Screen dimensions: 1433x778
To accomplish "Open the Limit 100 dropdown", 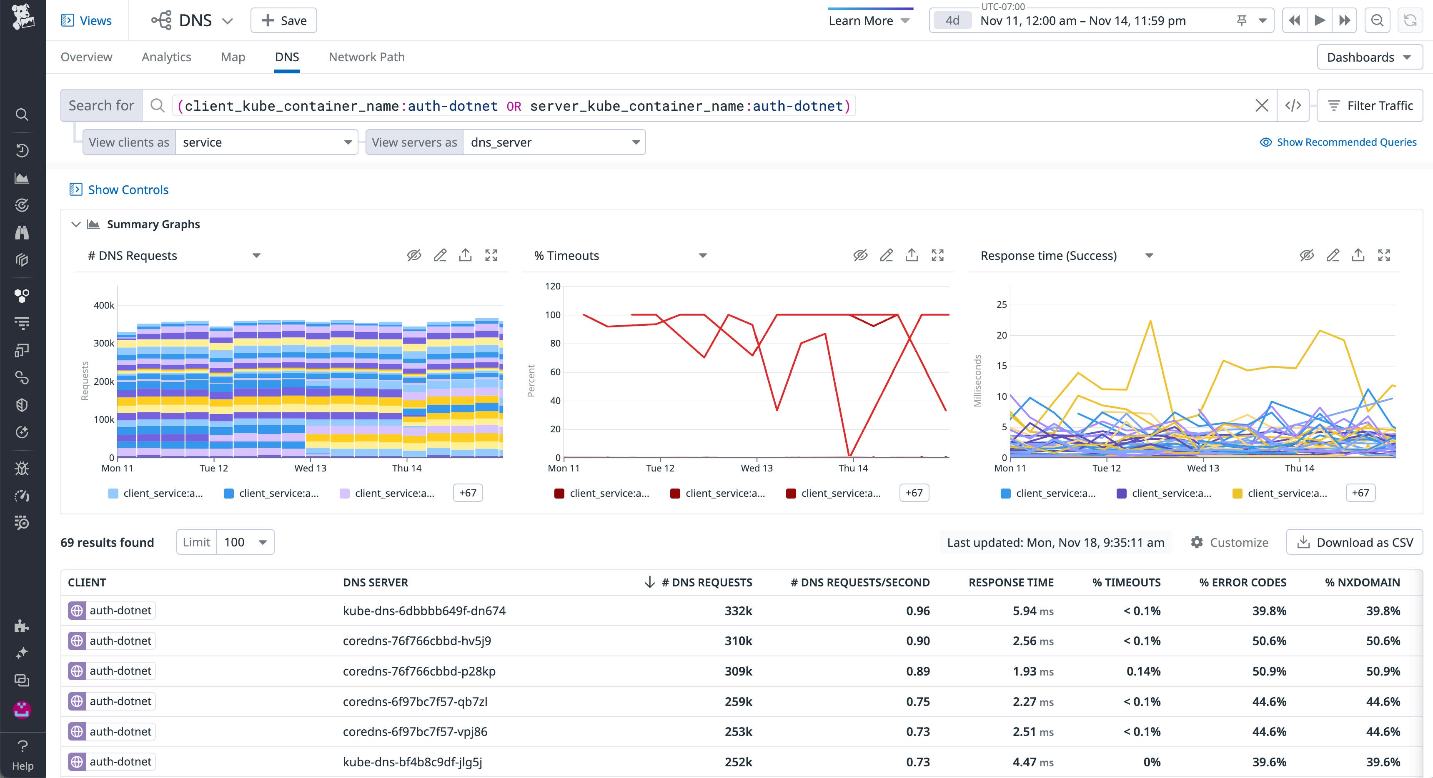I will point(245,542).
